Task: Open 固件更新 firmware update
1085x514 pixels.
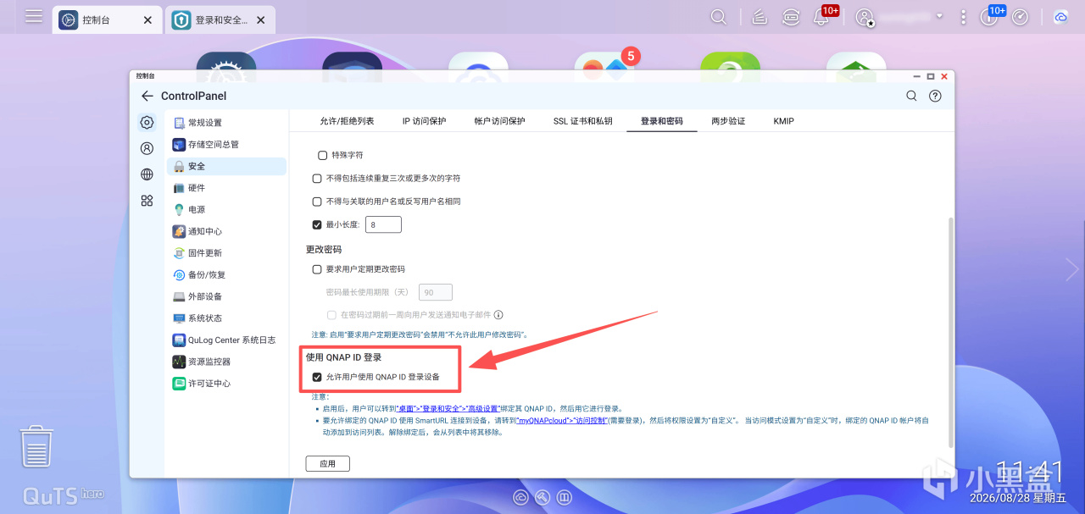Action: pyautogui.click(x=226, y=253)
